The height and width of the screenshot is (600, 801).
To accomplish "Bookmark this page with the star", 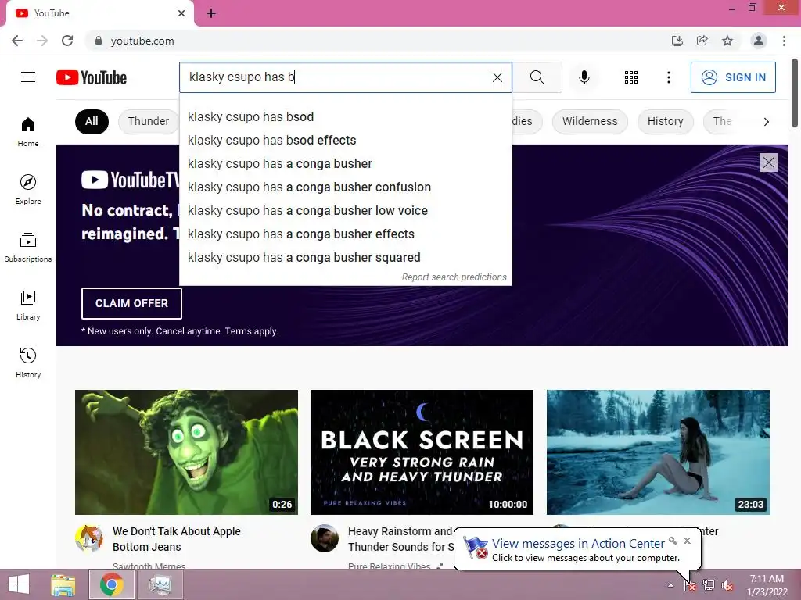I will [727, 41].
